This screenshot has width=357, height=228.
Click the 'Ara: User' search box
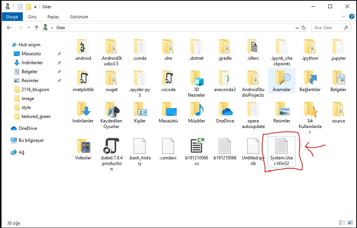[x=329, y=28]
